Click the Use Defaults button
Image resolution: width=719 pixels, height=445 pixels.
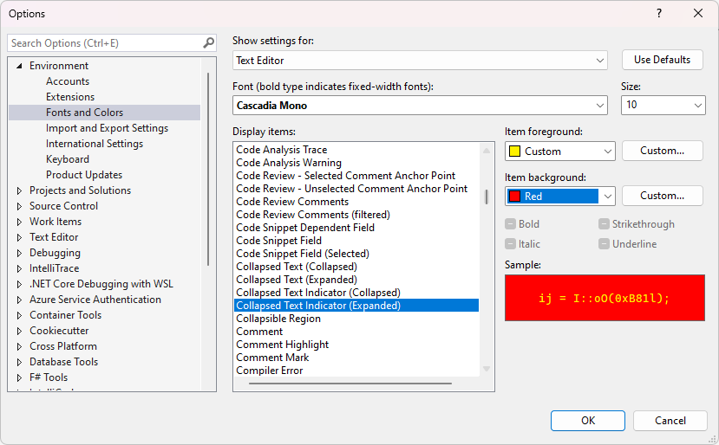click(662, 60)
